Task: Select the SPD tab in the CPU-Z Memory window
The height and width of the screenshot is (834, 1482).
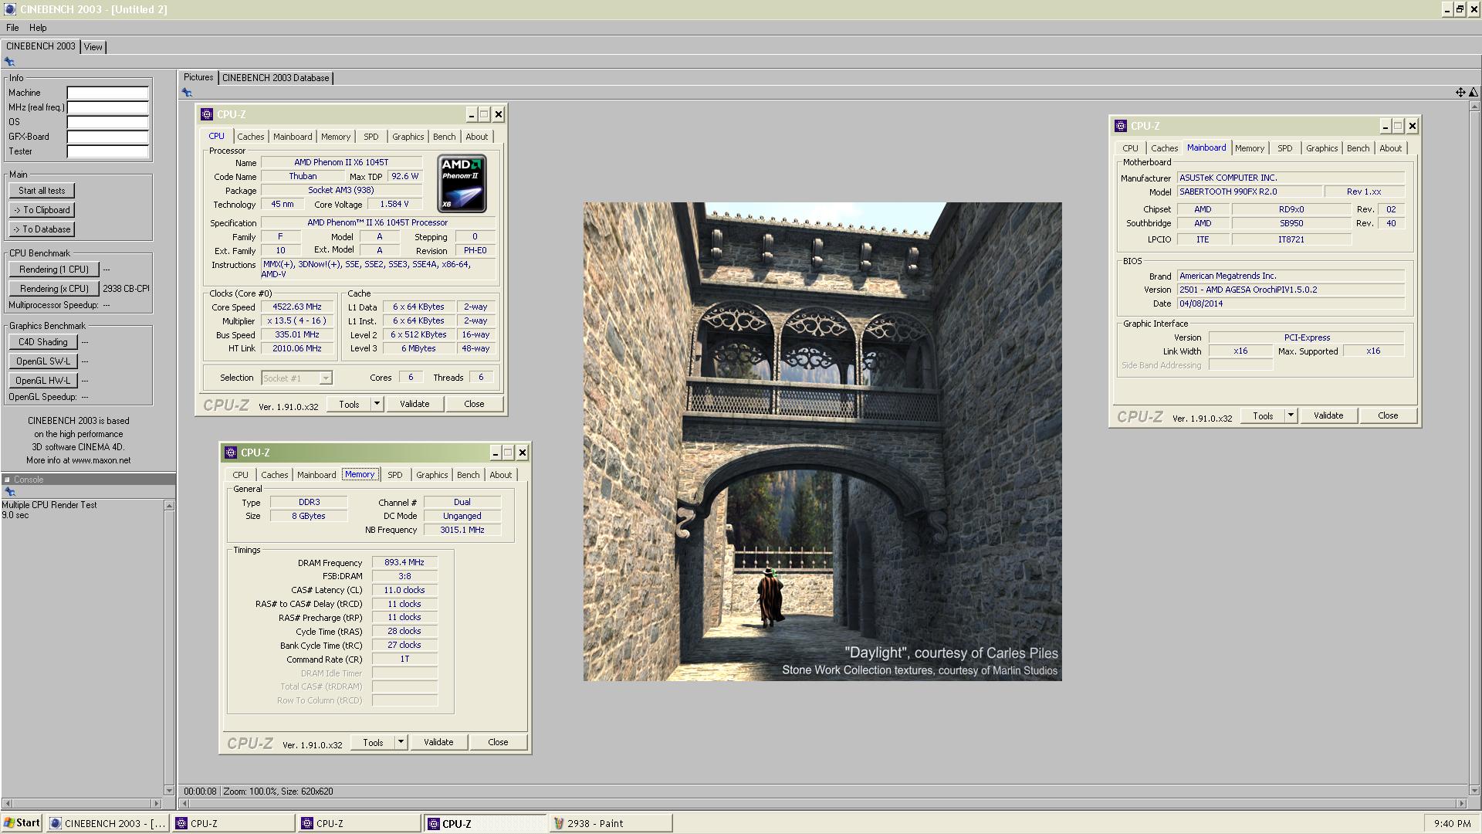Action: [x=394, y=475]
